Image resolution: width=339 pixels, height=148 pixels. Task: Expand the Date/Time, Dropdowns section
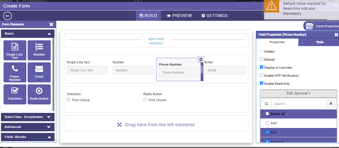(28, 117)
